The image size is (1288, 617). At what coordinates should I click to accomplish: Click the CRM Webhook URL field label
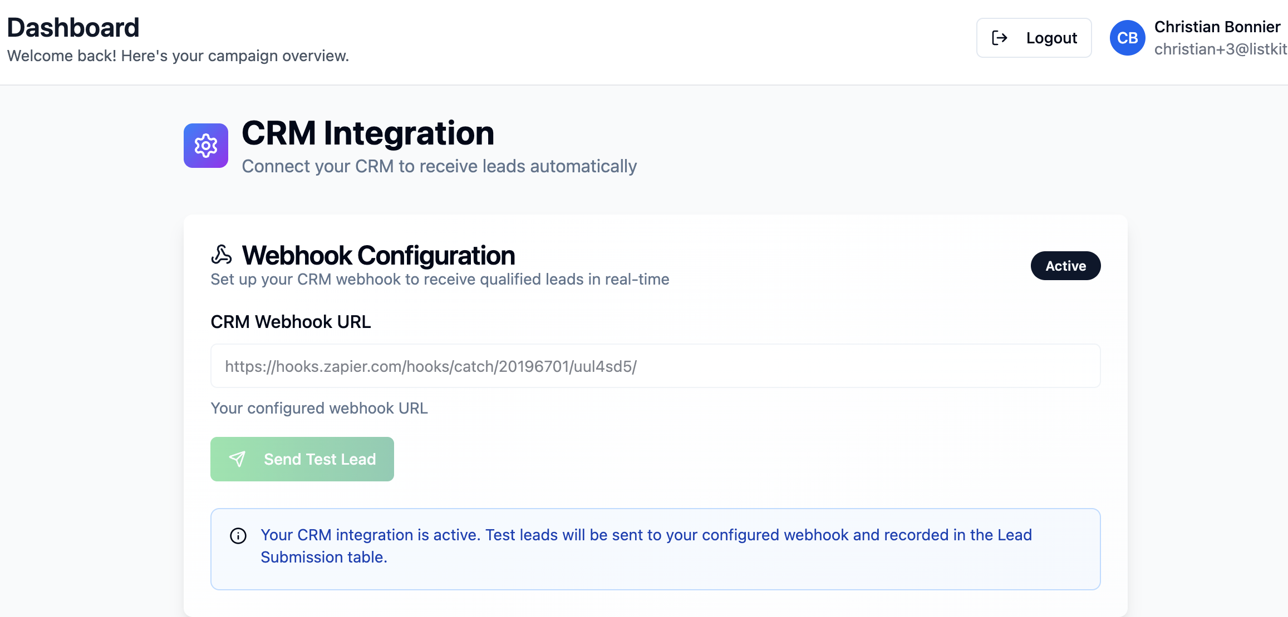[x=291, y=322]
